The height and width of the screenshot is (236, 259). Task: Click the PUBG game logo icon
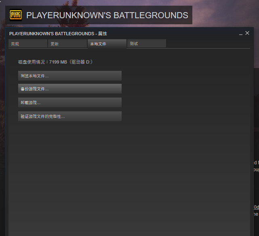(x=16, y=15)
